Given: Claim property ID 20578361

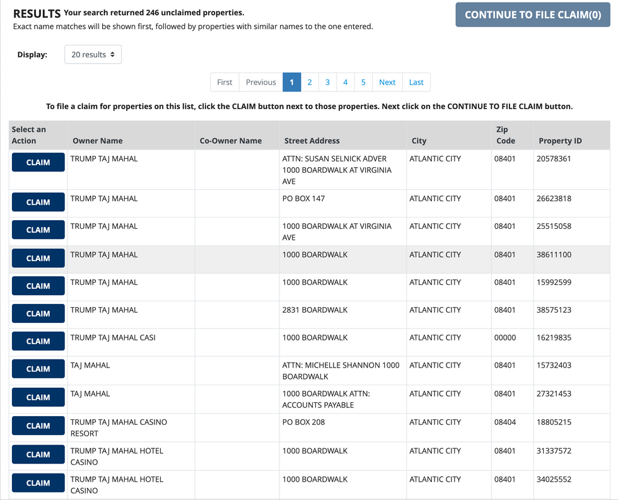Looking at the screenshot, I should [x=38, y=162].
